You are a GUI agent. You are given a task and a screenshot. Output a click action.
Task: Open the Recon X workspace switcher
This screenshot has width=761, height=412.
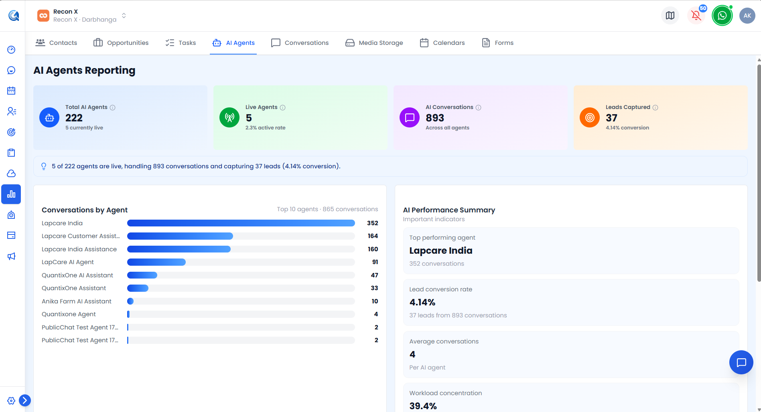coord(82,16)
